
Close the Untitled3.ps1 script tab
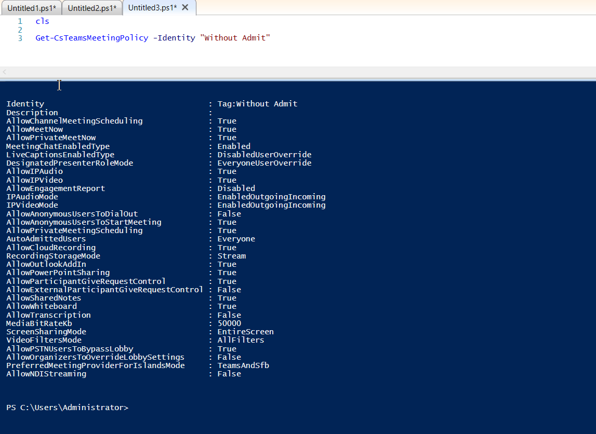tap(185, 7)
